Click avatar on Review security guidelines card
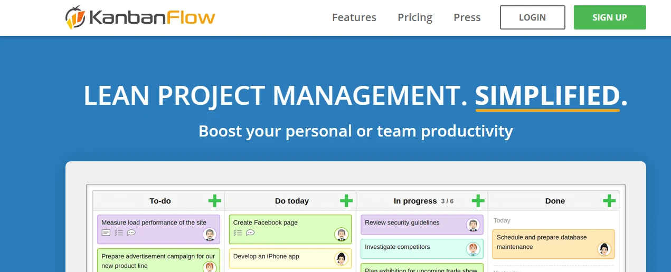 coord(473,225)
